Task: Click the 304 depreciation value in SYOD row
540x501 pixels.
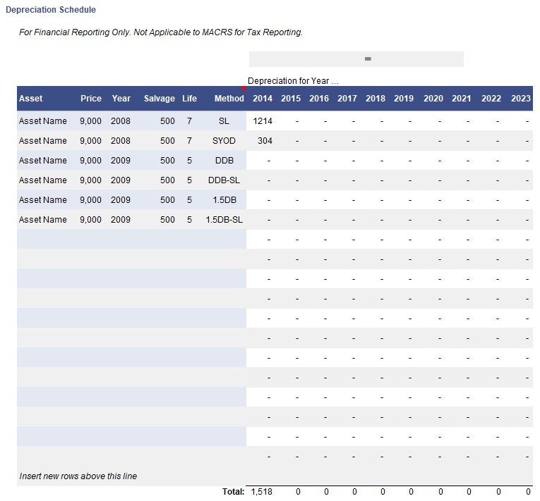Action: (265, 141)
